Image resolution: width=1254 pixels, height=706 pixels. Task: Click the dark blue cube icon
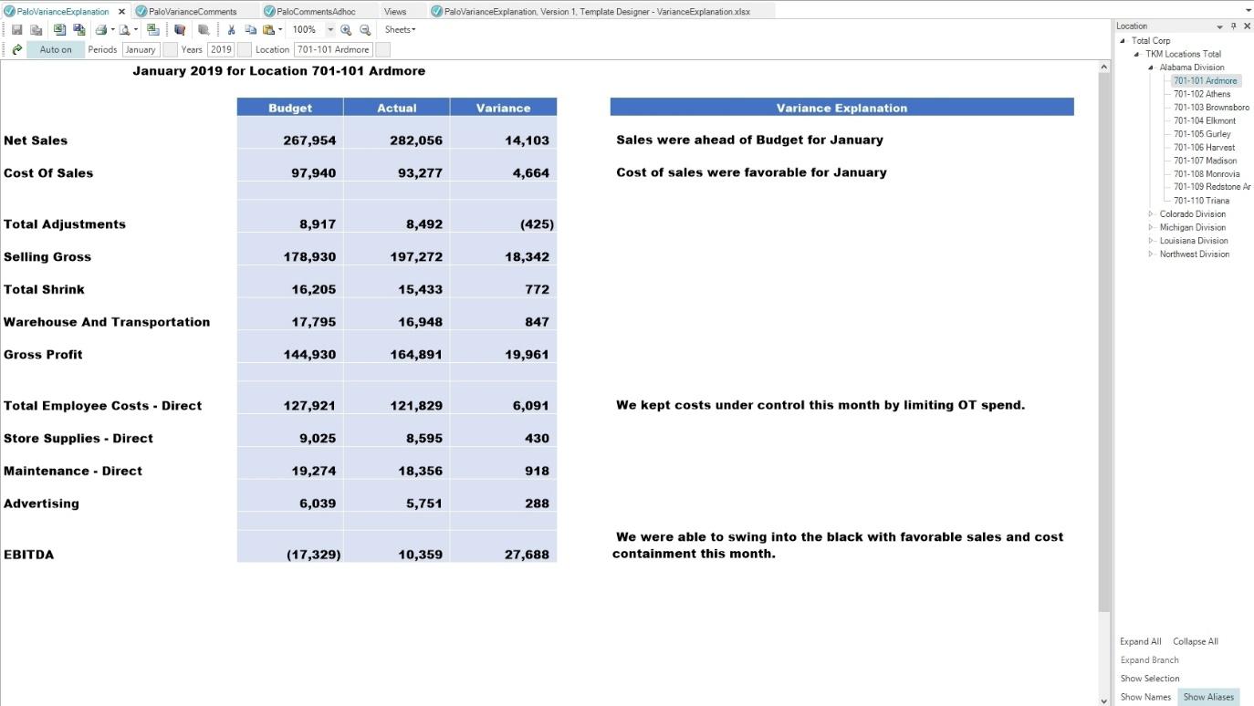pyautogui.click(x=180, y=30)
